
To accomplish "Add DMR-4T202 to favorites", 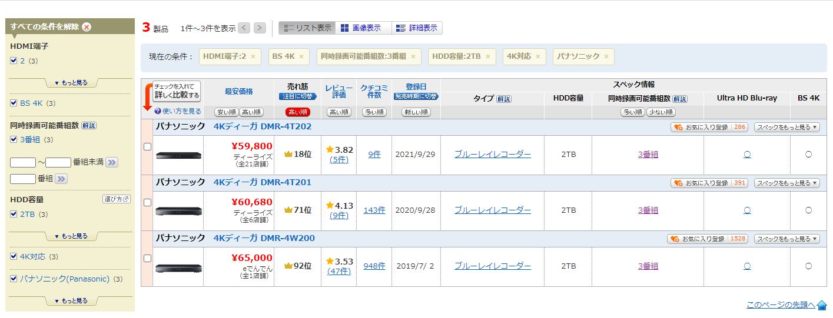I will tap(709, 127).
